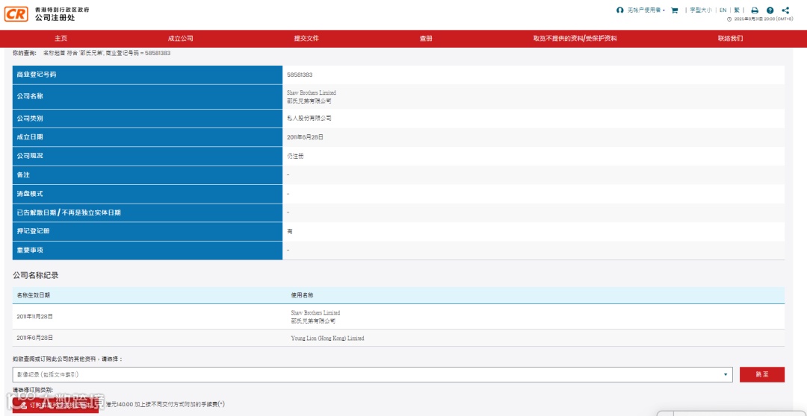Click the 押记登记册 row label
The height and width of the screenshot is (416, 807).
pos(33,232)
